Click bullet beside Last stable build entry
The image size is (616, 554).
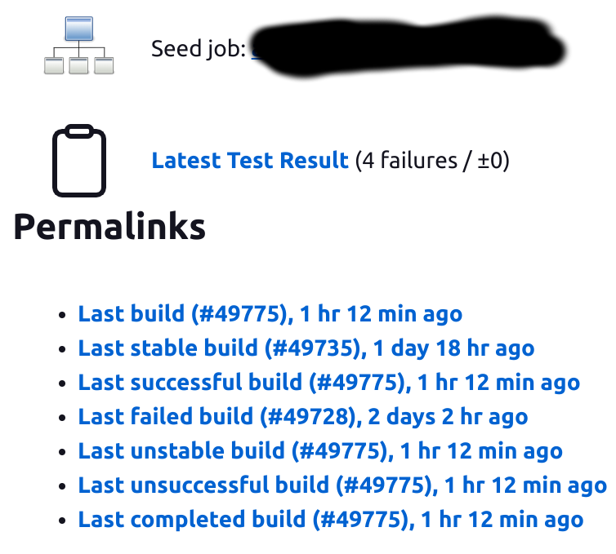pyautogui.click(x=61, y=349)
